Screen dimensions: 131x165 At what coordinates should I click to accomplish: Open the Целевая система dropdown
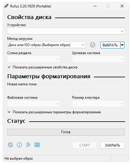coord(98,59)
